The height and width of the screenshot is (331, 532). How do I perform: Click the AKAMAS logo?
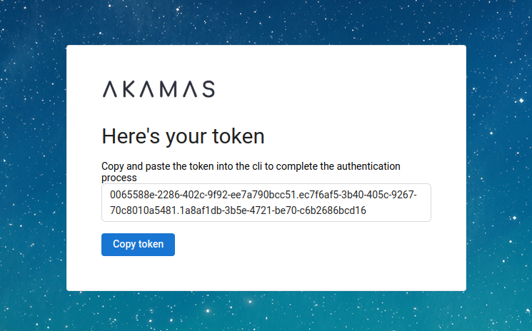159,89
